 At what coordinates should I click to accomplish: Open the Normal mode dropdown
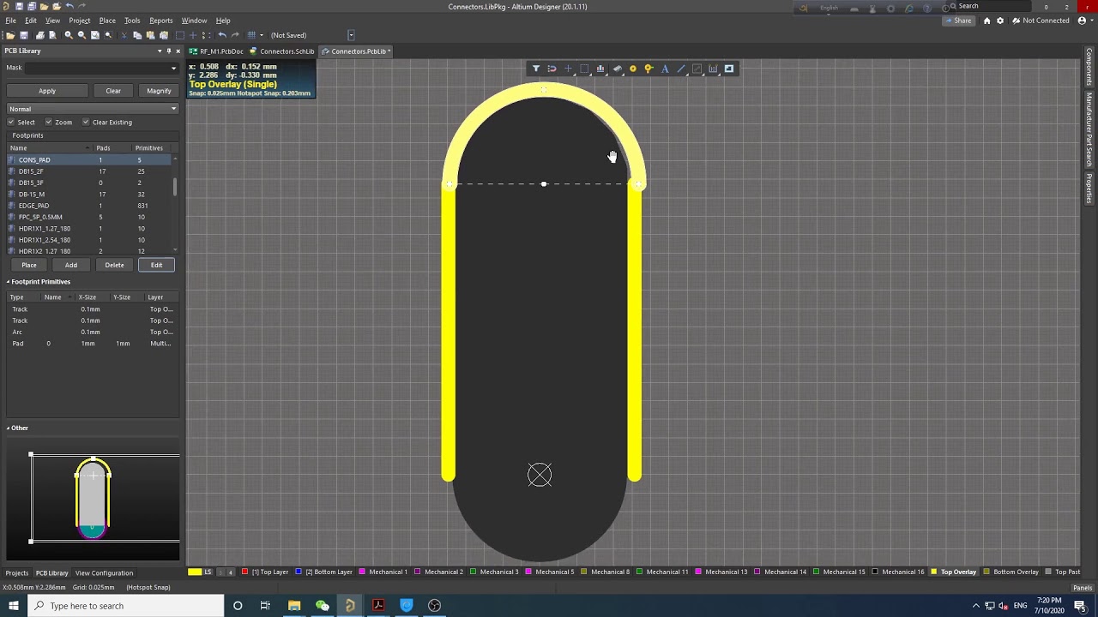(93, 109)
